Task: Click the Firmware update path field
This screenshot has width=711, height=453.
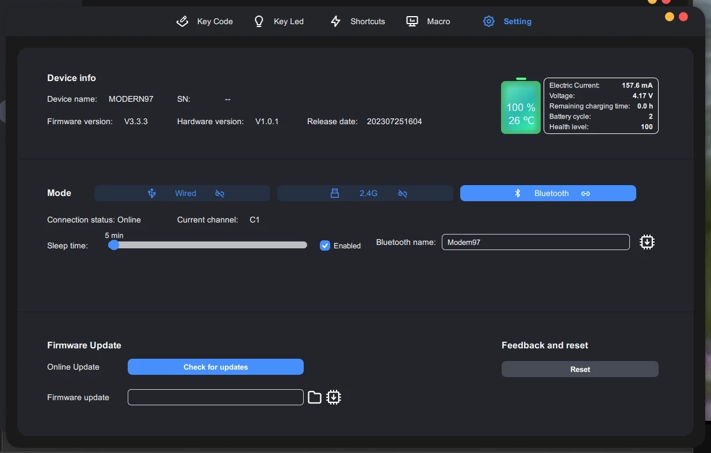Action: (x=216, y=397)
